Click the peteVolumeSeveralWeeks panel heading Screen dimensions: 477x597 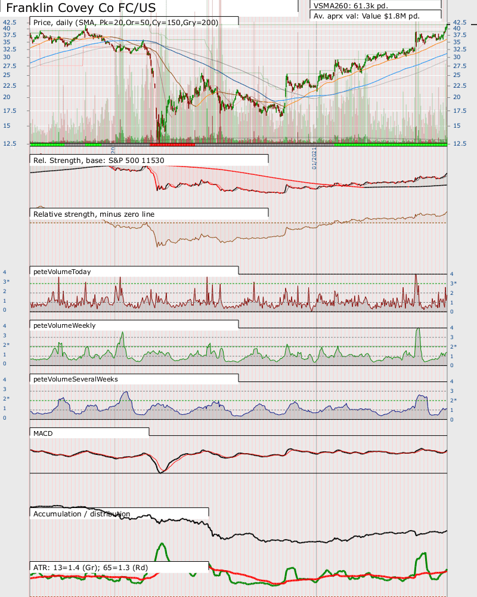coord(75,379)
